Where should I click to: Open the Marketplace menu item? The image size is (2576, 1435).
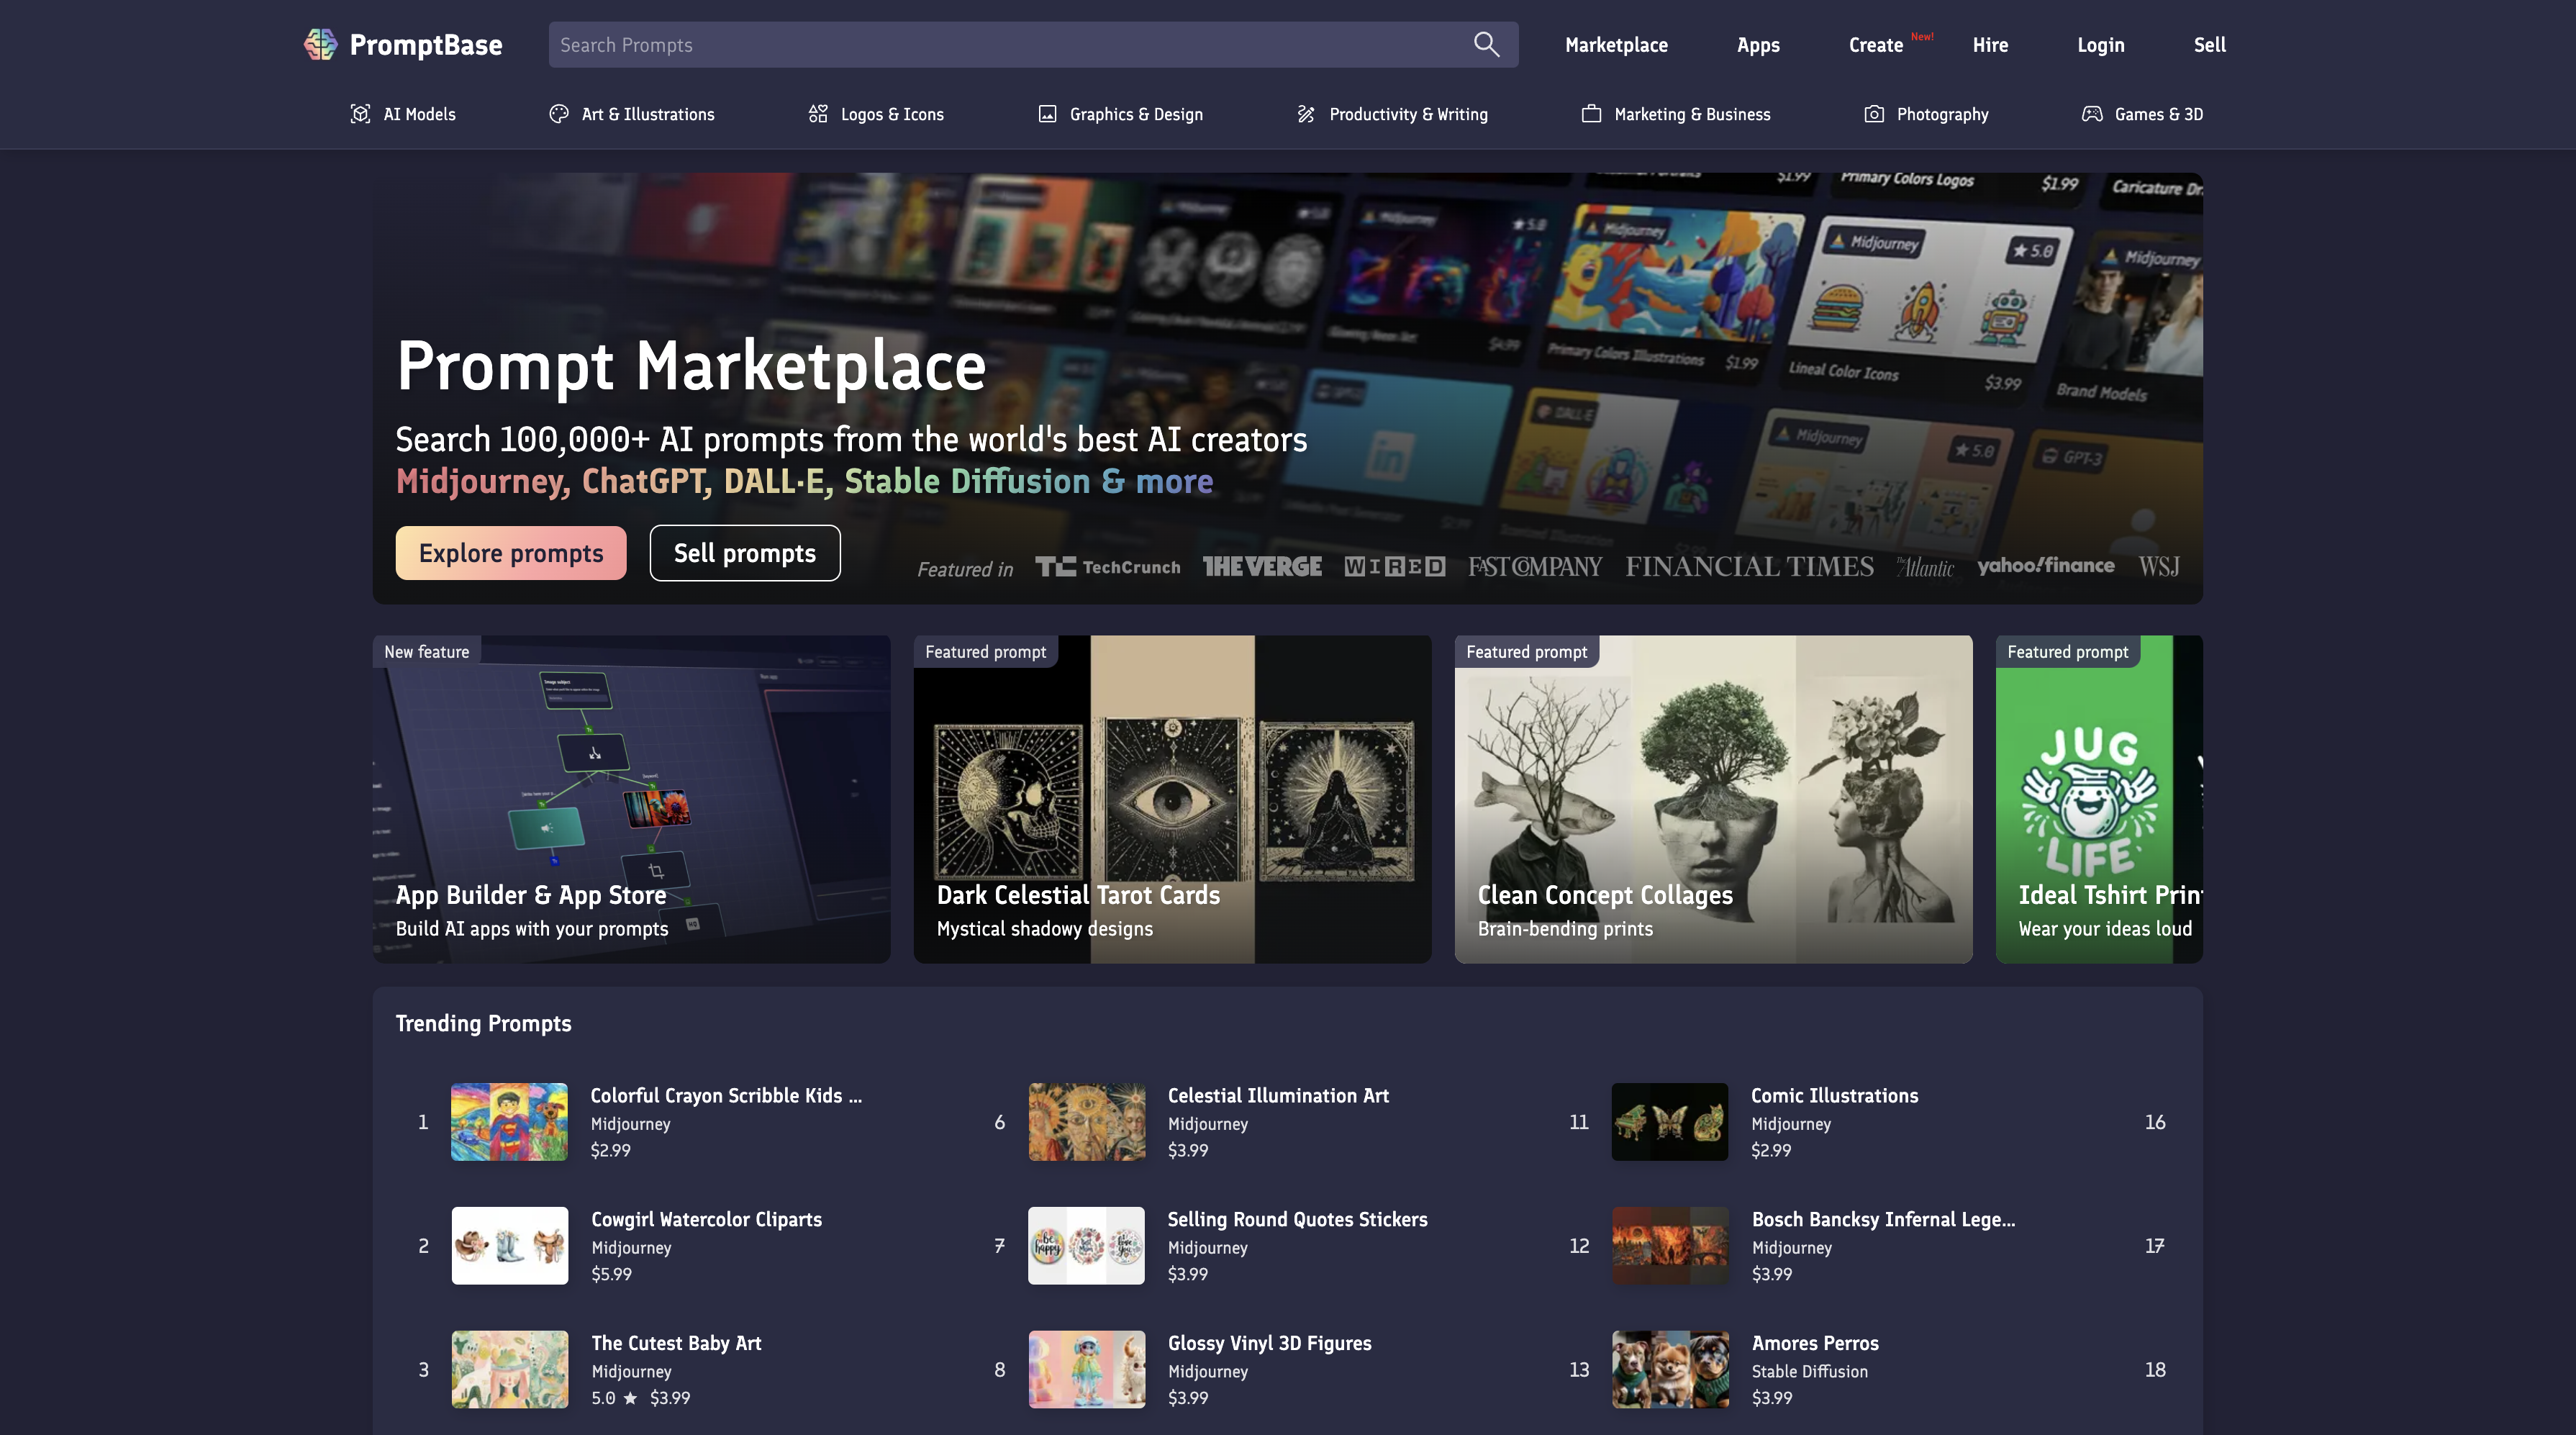point(1616,45)
